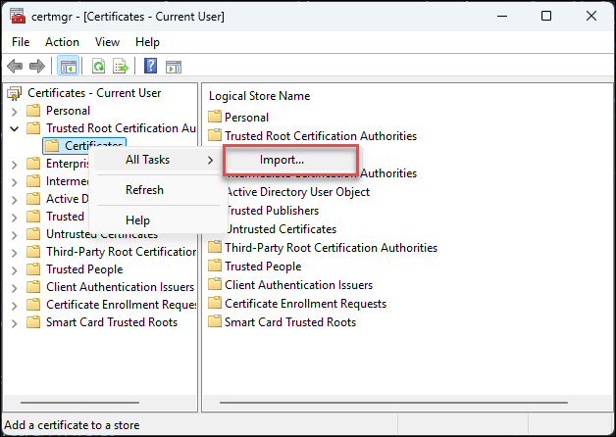Open the View menu in menu bar
The width and height of the screenshot is (616, 437).
tap(107, 42)
